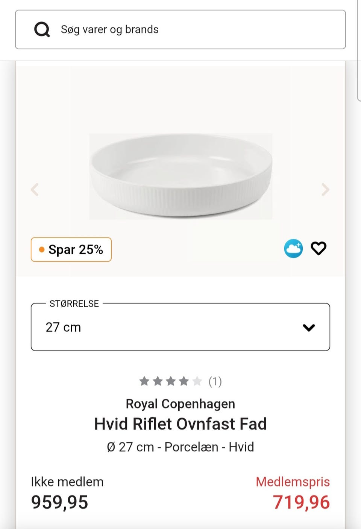
Task: Show the next product image
Action: [x=325, y=189]
